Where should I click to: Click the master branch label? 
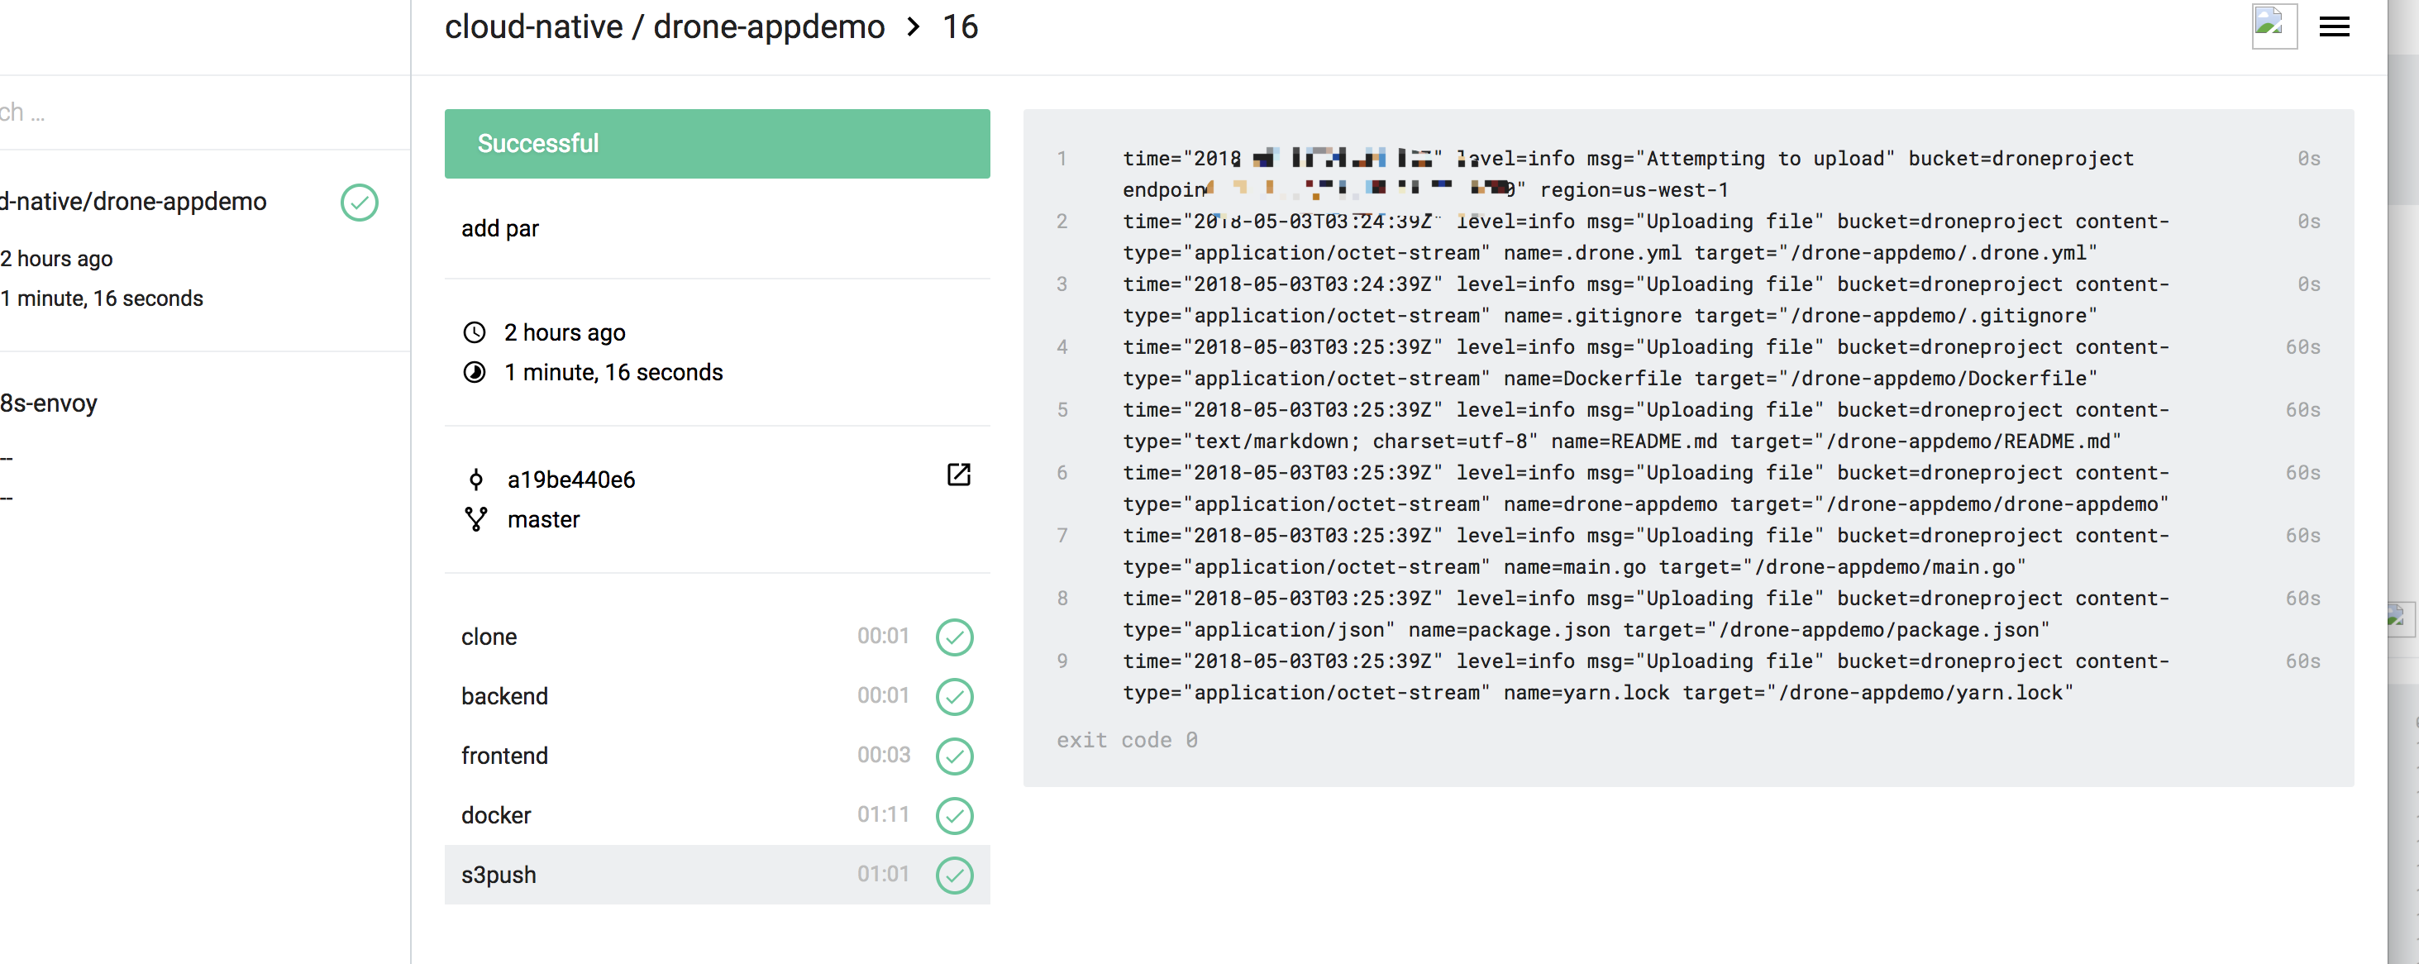[544, 520]
